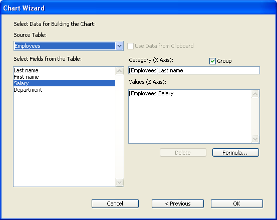Image resolution: width=277 pixels, height=220 pixels.
Task: Click the Delete button
Action: pos(183,153)
